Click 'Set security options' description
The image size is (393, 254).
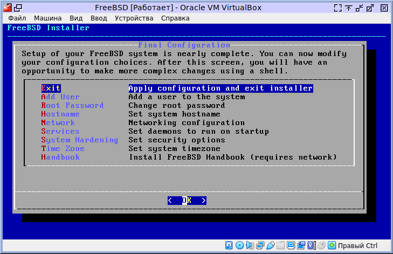tap(177, 140)
